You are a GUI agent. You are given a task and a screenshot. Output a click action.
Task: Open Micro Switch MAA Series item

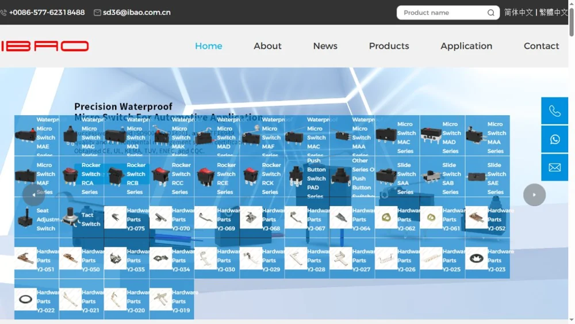488,136
